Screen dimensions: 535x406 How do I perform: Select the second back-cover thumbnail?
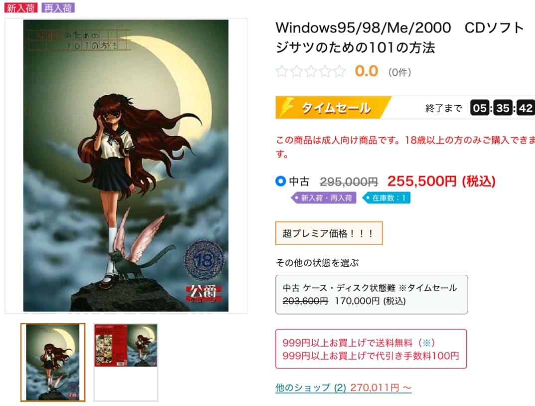coord(126,362)
